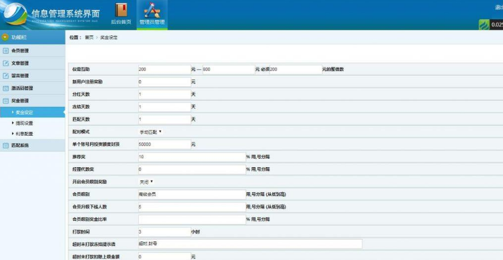This screenshot has height=260, width=503.
Task: Click the 新用户注册奖励 input field
Action: (x=164, y=82)
